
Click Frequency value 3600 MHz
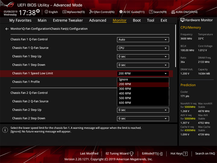(x=186, y=39)
